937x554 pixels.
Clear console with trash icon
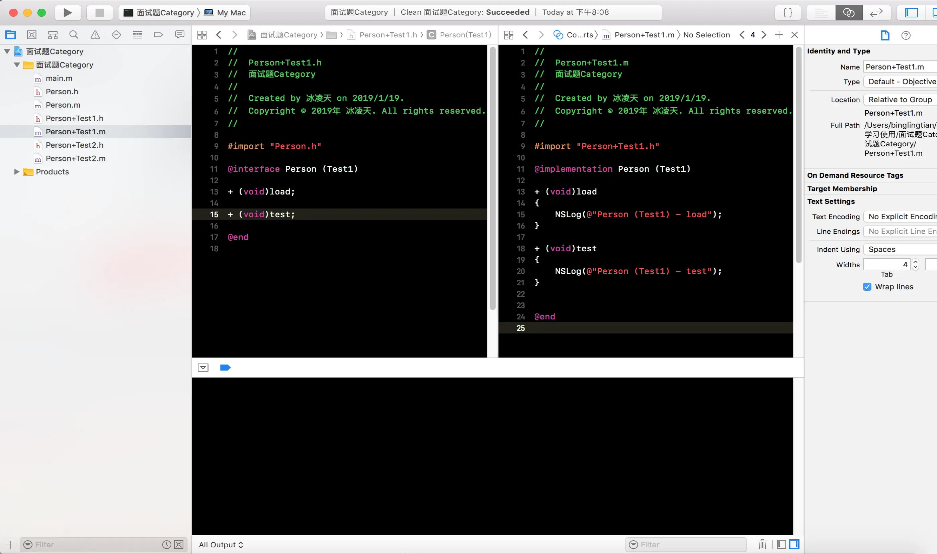pyautogui.click(x=762, y=544)
